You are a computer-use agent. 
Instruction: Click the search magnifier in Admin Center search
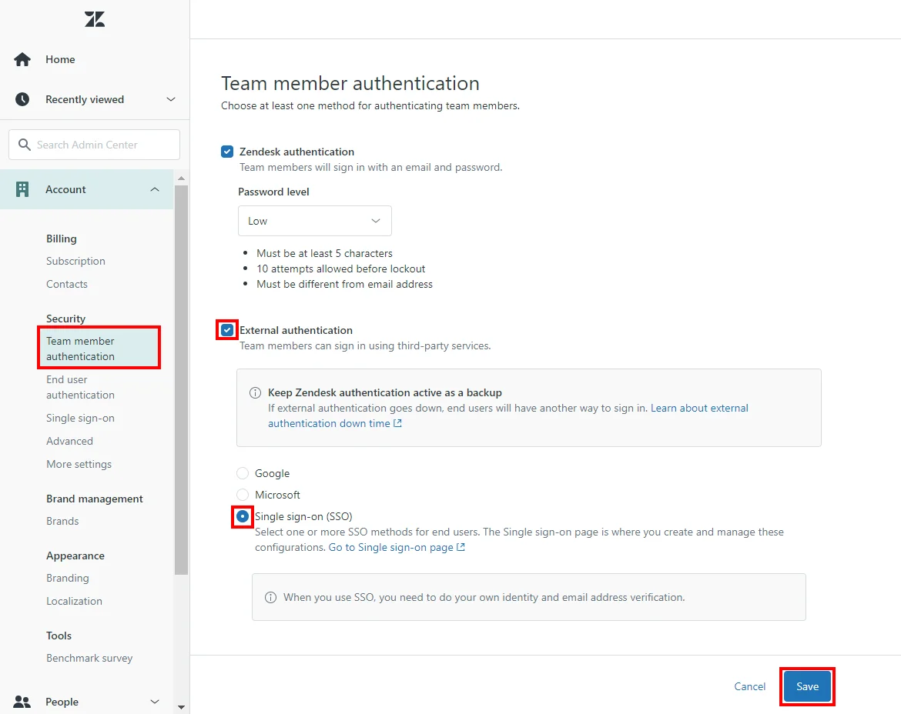click(24, 144)
